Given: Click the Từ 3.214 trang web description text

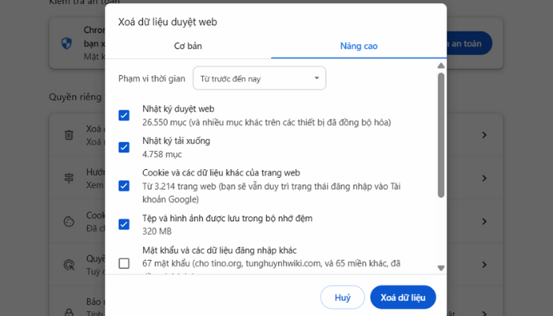Looking at the screenshot, I should click(271, 193).
